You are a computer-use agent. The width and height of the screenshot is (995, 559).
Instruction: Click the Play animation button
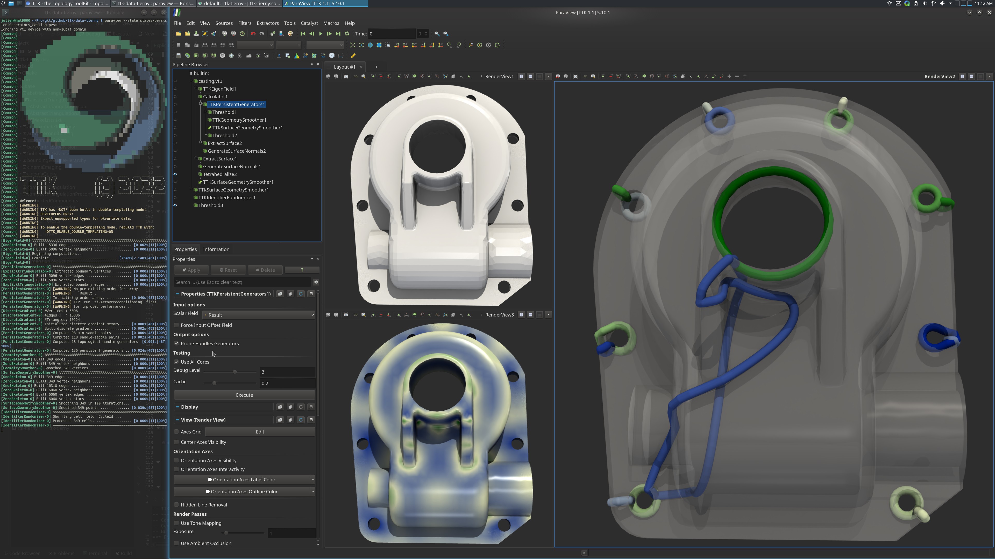click(x=321, y=34)
